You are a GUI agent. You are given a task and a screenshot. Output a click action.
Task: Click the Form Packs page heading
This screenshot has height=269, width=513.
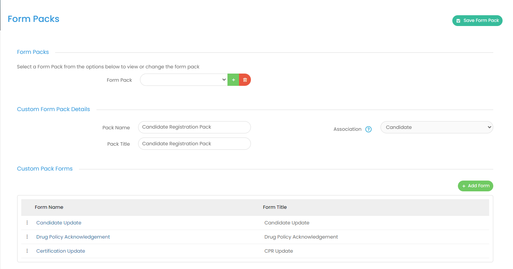[x=34, y=19]
